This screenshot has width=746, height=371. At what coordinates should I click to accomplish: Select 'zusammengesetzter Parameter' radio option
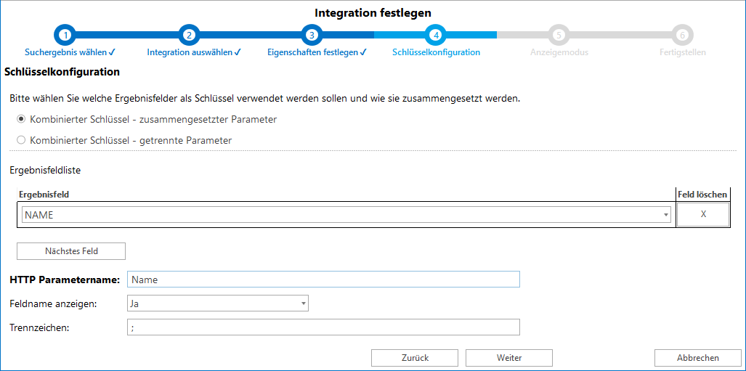click(x=21, y=119)
